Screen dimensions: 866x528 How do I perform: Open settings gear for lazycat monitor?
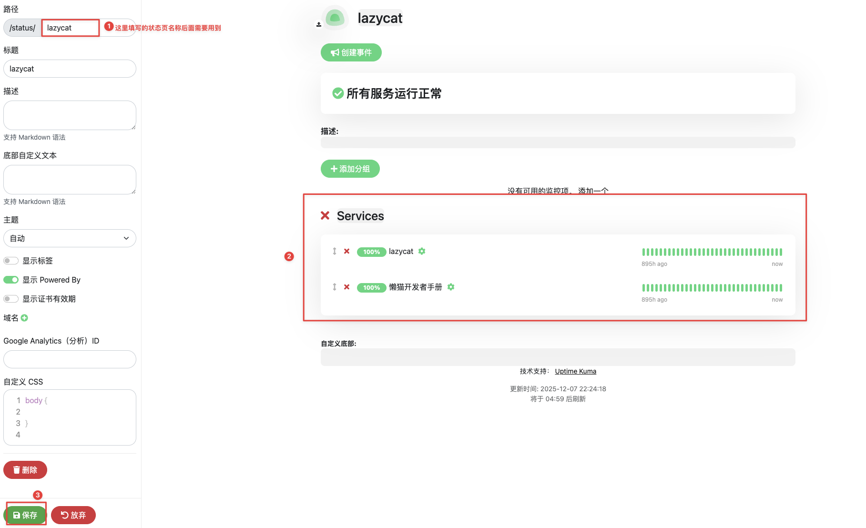422,251
